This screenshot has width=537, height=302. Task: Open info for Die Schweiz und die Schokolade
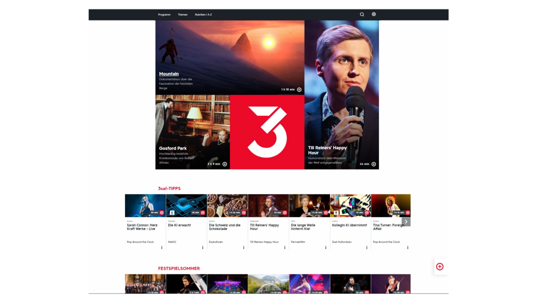tap(243, 247)
